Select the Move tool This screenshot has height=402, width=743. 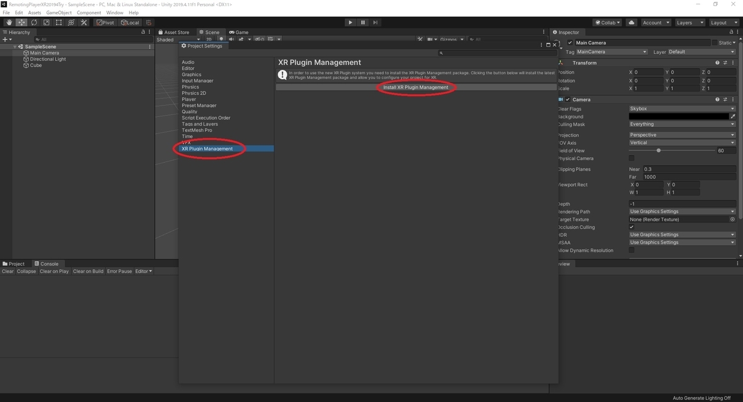click(22, 22)
